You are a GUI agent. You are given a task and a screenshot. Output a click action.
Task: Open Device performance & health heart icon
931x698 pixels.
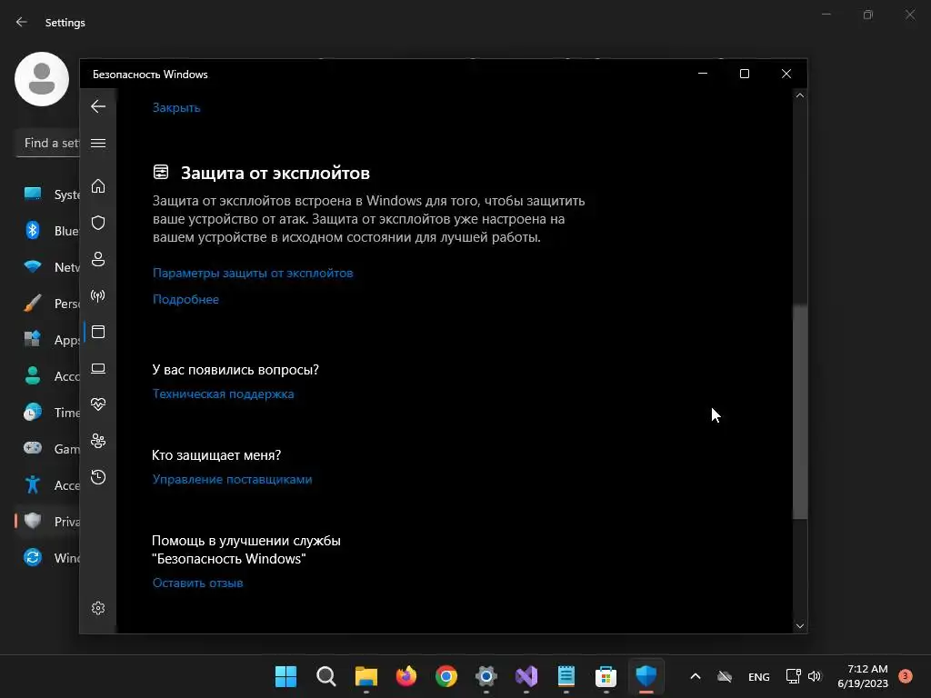[x=98, y=404]
